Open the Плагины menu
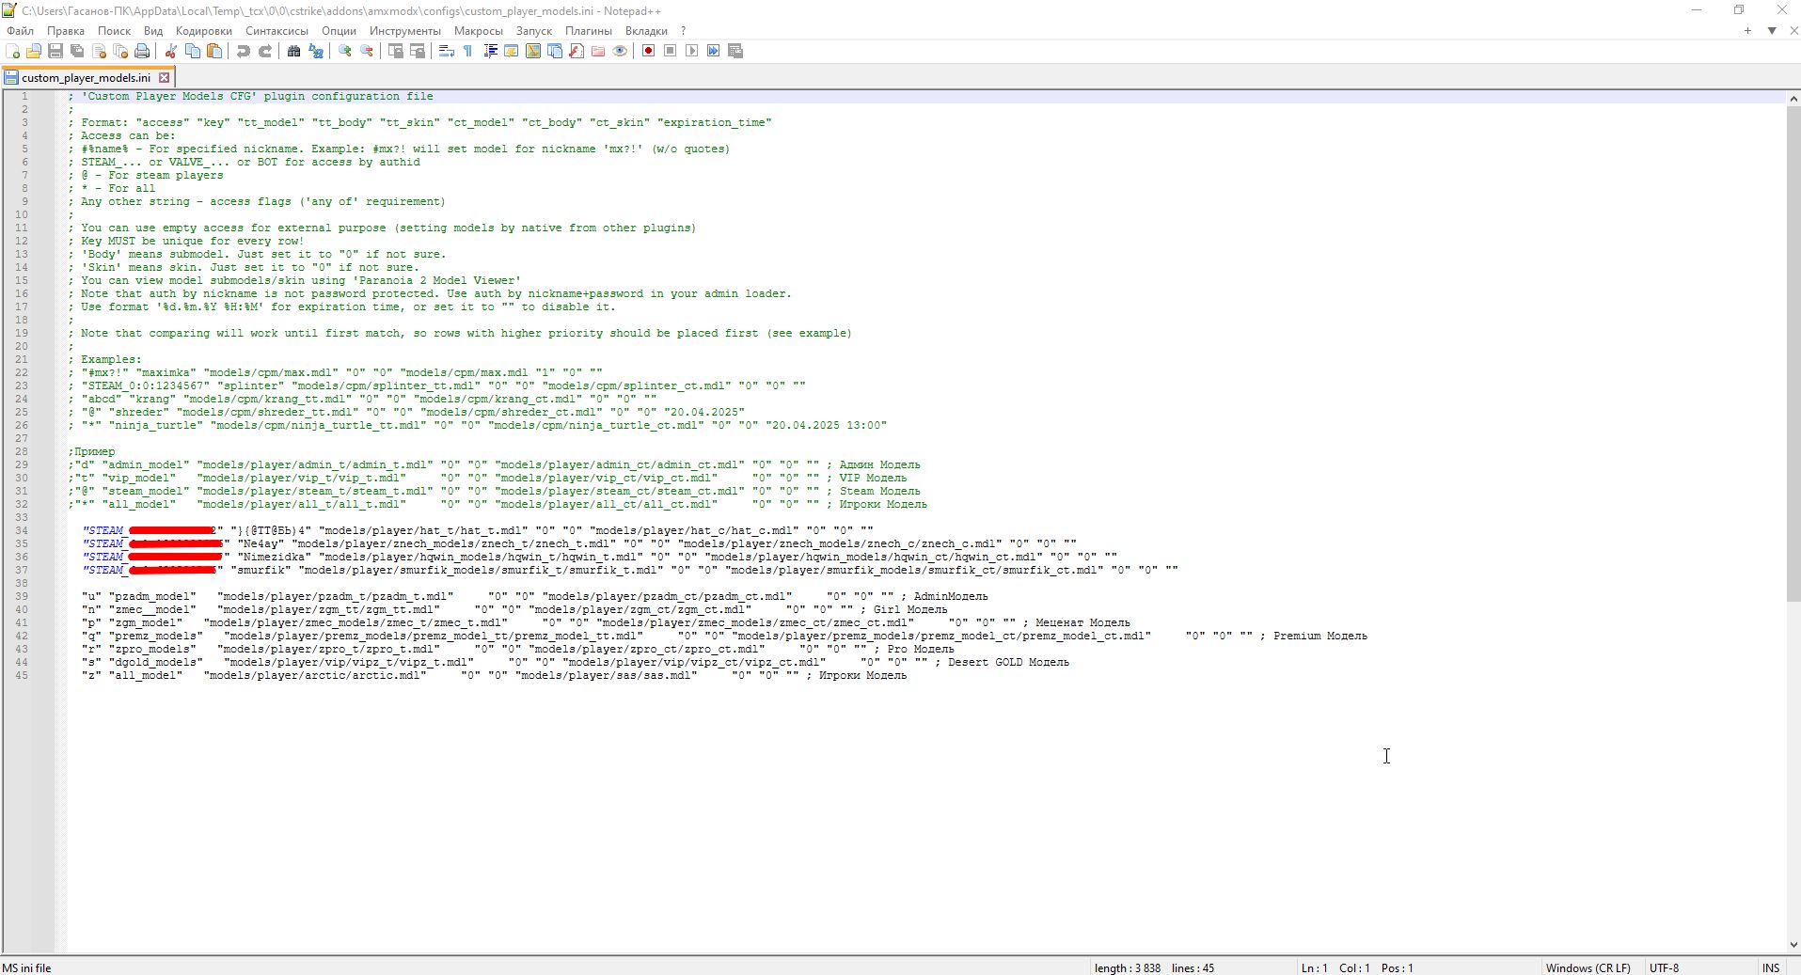 click(x=588, y=31)
